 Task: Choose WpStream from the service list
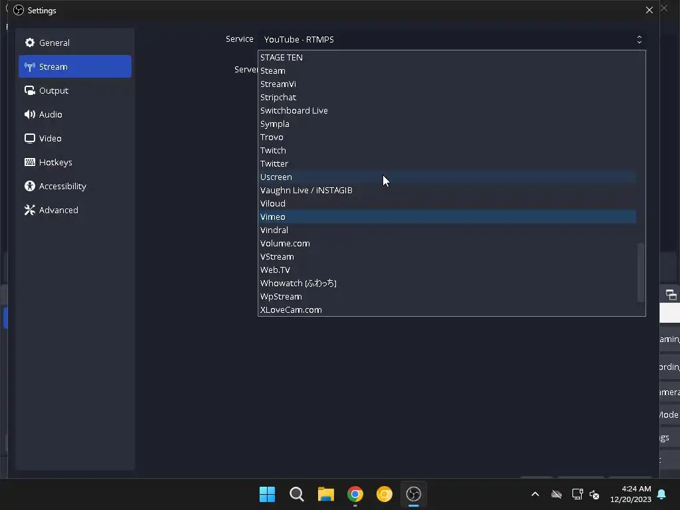tap(448, 296)
